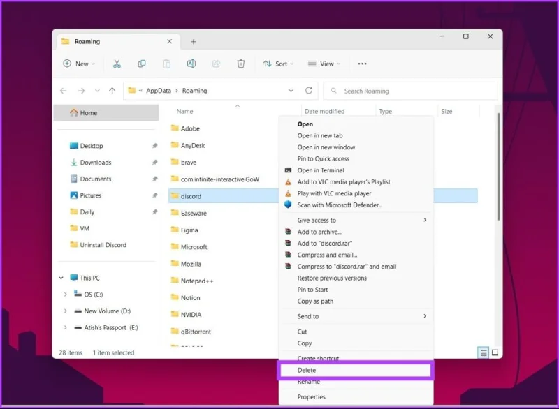
Task: Select Scan with Microsoft Defender
Action: coord(356,205)
